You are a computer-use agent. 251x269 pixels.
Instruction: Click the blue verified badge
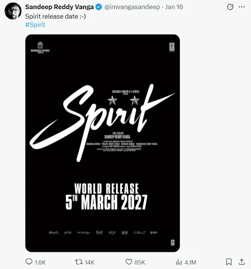point(98,7)
